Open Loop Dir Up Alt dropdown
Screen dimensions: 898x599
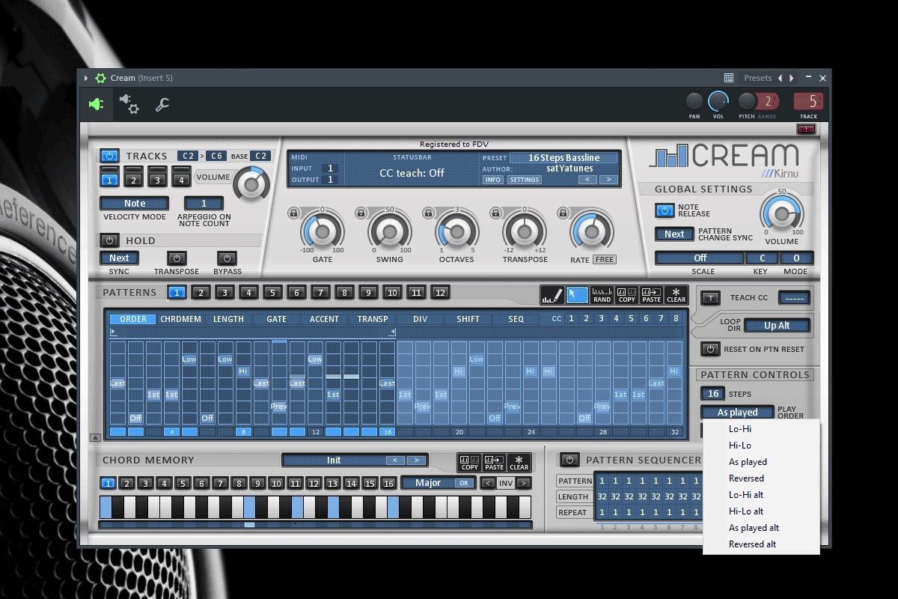(x=777, y=326)
